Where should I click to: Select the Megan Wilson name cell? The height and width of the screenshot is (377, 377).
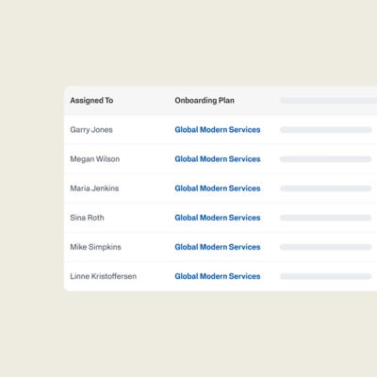[95, 159]
